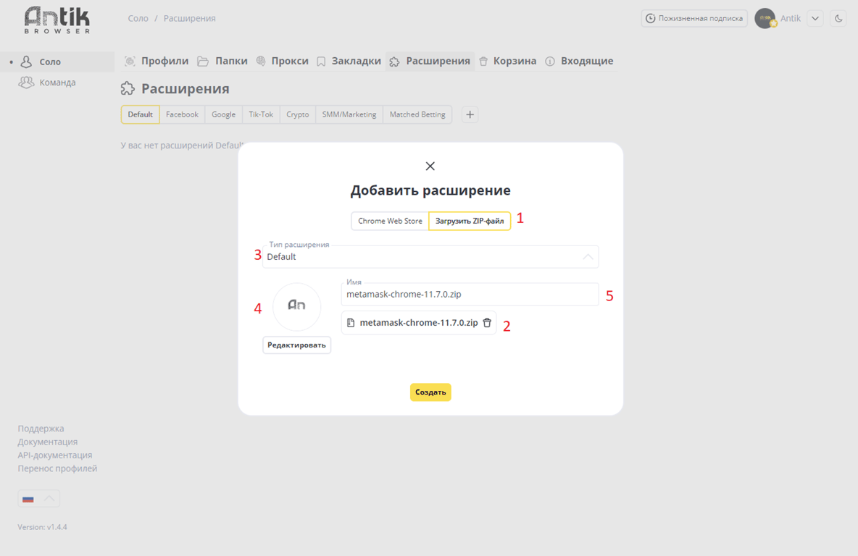Click the Version: v1.4.4 text

[42, 527]
